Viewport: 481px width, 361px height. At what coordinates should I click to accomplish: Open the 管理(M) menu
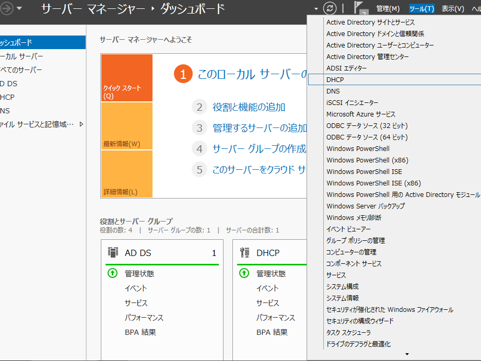[388, 8]
